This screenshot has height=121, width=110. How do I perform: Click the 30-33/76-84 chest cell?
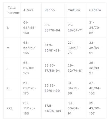click(x=53, y=28)
